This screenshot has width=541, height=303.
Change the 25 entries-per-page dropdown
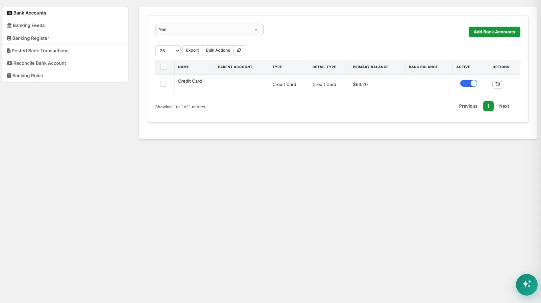[x=168, y=51]
